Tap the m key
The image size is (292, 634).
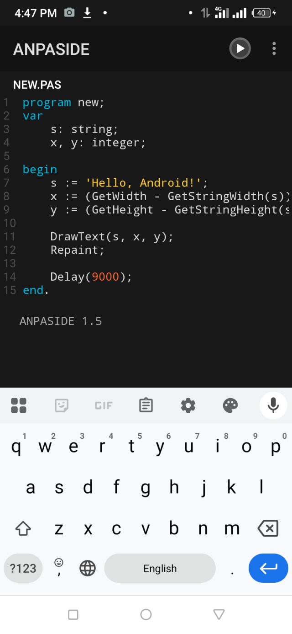coord(232,529)
